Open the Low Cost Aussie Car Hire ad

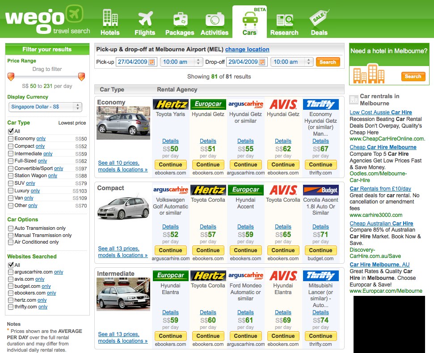pos(381,112)
